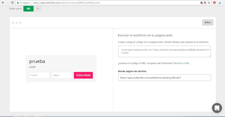The width and height of the screenshot is (225, 117).
Task: Open the Mostrar HTML link
Action: pos(182,63)
